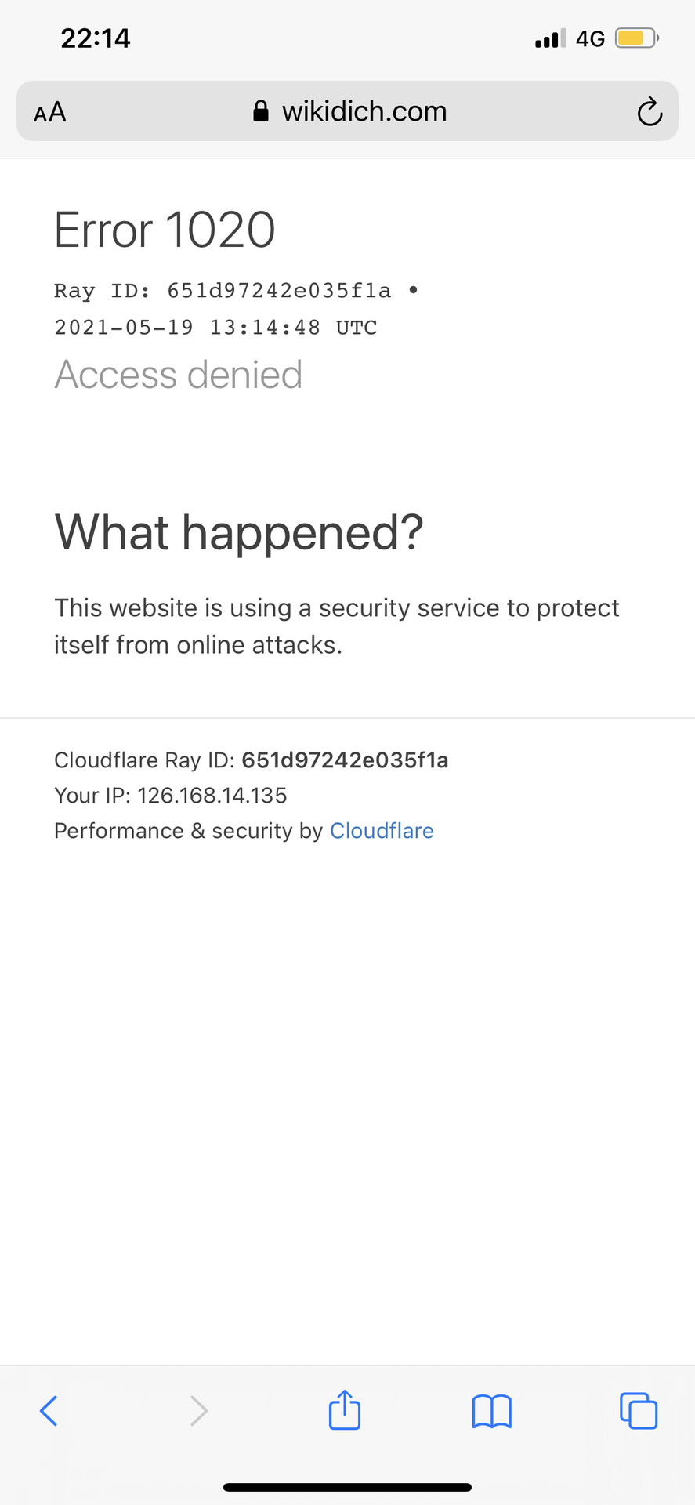The width and height of the screenshot is (695, 1505).
Task: Focus the wikidich.com address field
Action: [x=364, y=111]
